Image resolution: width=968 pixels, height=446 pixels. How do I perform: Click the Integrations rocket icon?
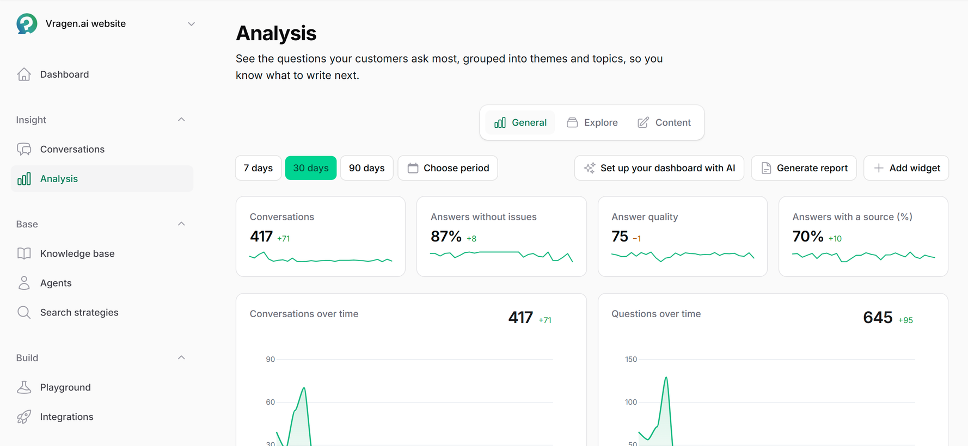click(24, 417)
